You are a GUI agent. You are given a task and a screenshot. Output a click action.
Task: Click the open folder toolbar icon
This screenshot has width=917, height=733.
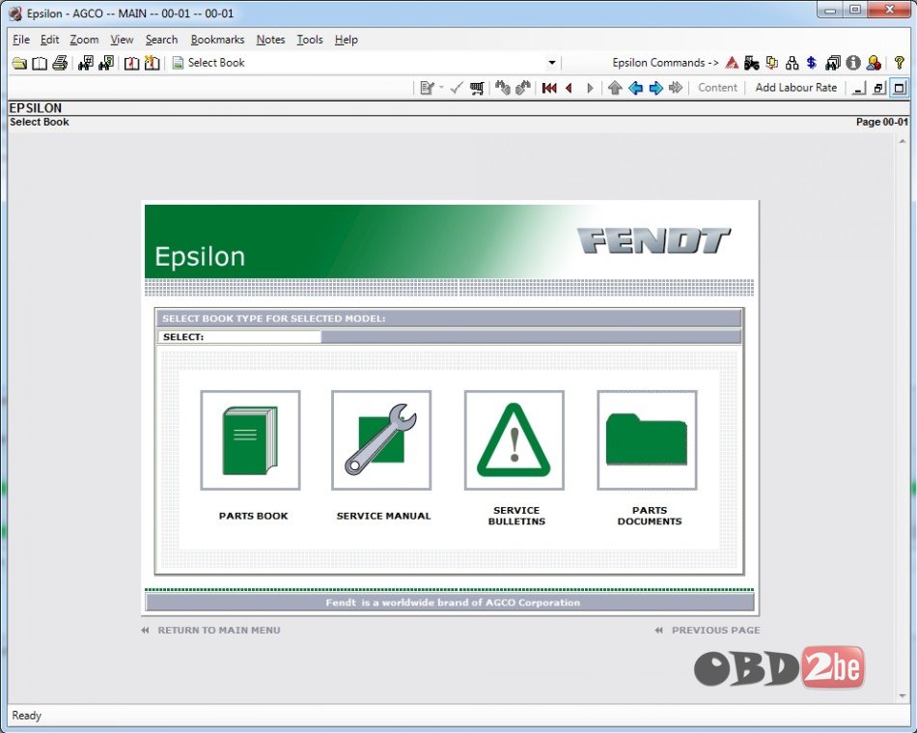pyautogui.click(x=19, y=63)
